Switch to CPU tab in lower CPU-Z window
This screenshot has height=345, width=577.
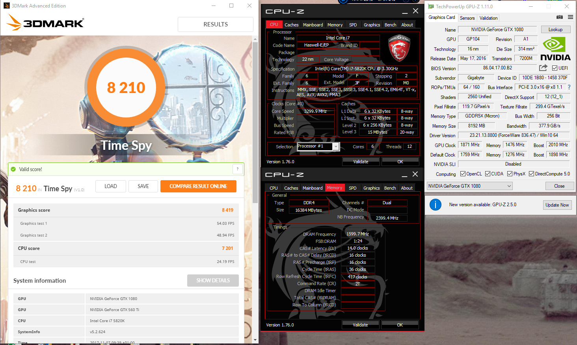tap(274, 188)
